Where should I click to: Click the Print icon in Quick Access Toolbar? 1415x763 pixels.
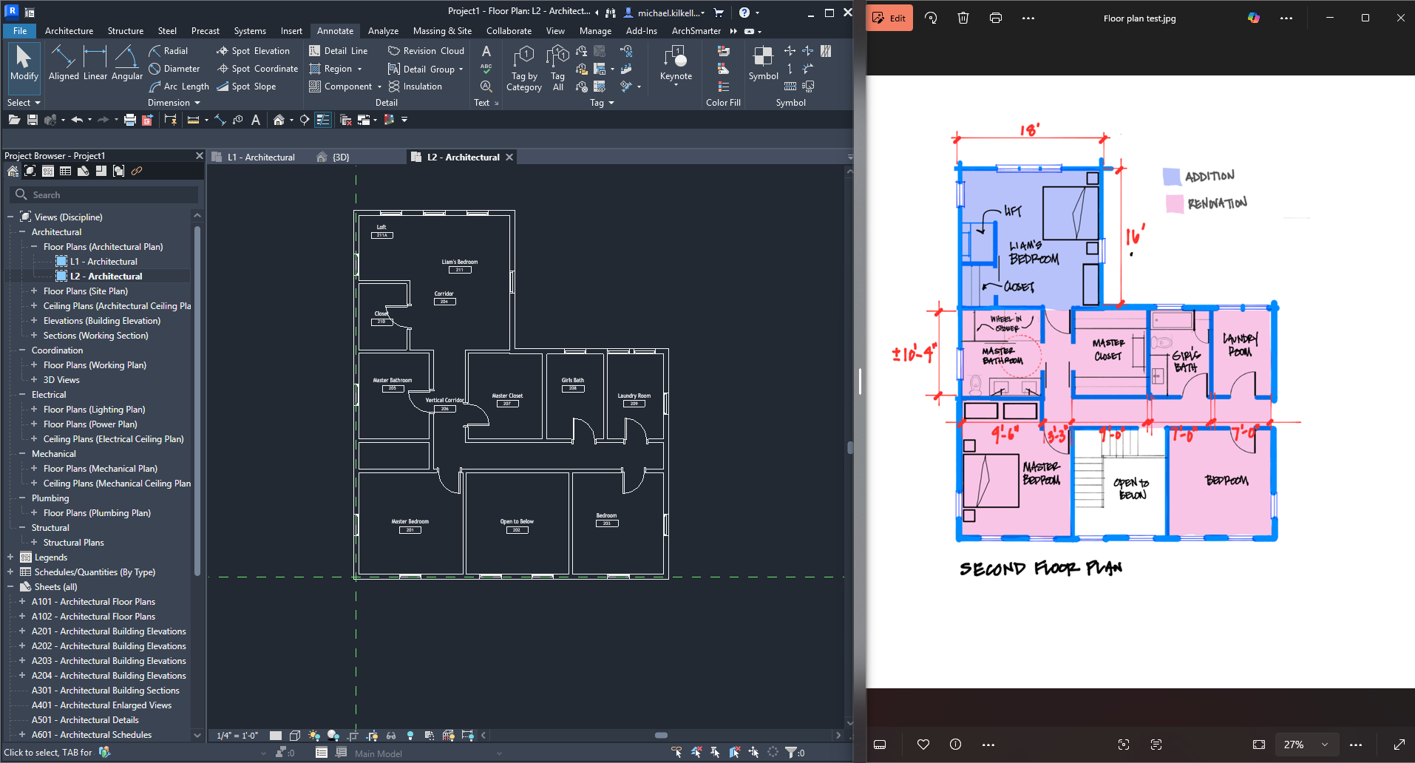tap(130, 120)
